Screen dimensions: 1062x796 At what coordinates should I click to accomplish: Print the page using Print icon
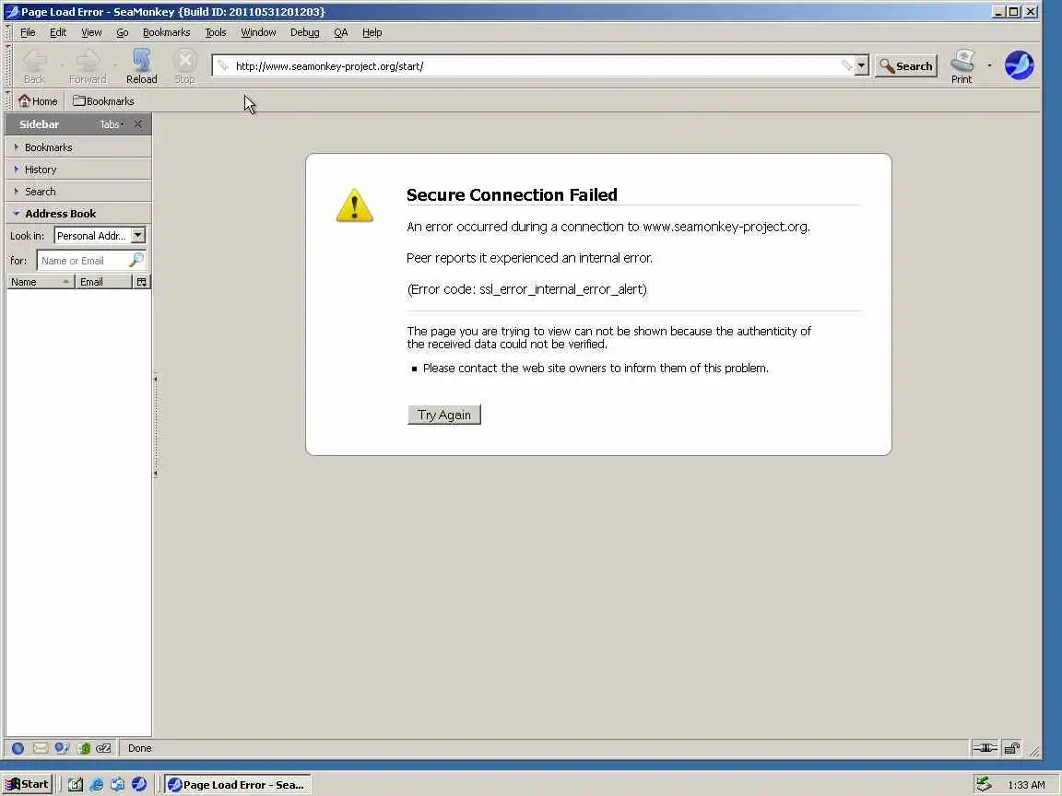[962, 65]
